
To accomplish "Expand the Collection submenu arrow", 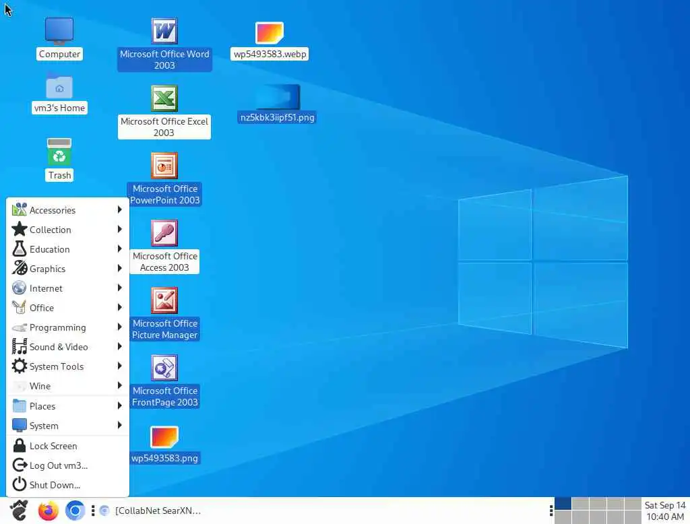I will point(119,229).
